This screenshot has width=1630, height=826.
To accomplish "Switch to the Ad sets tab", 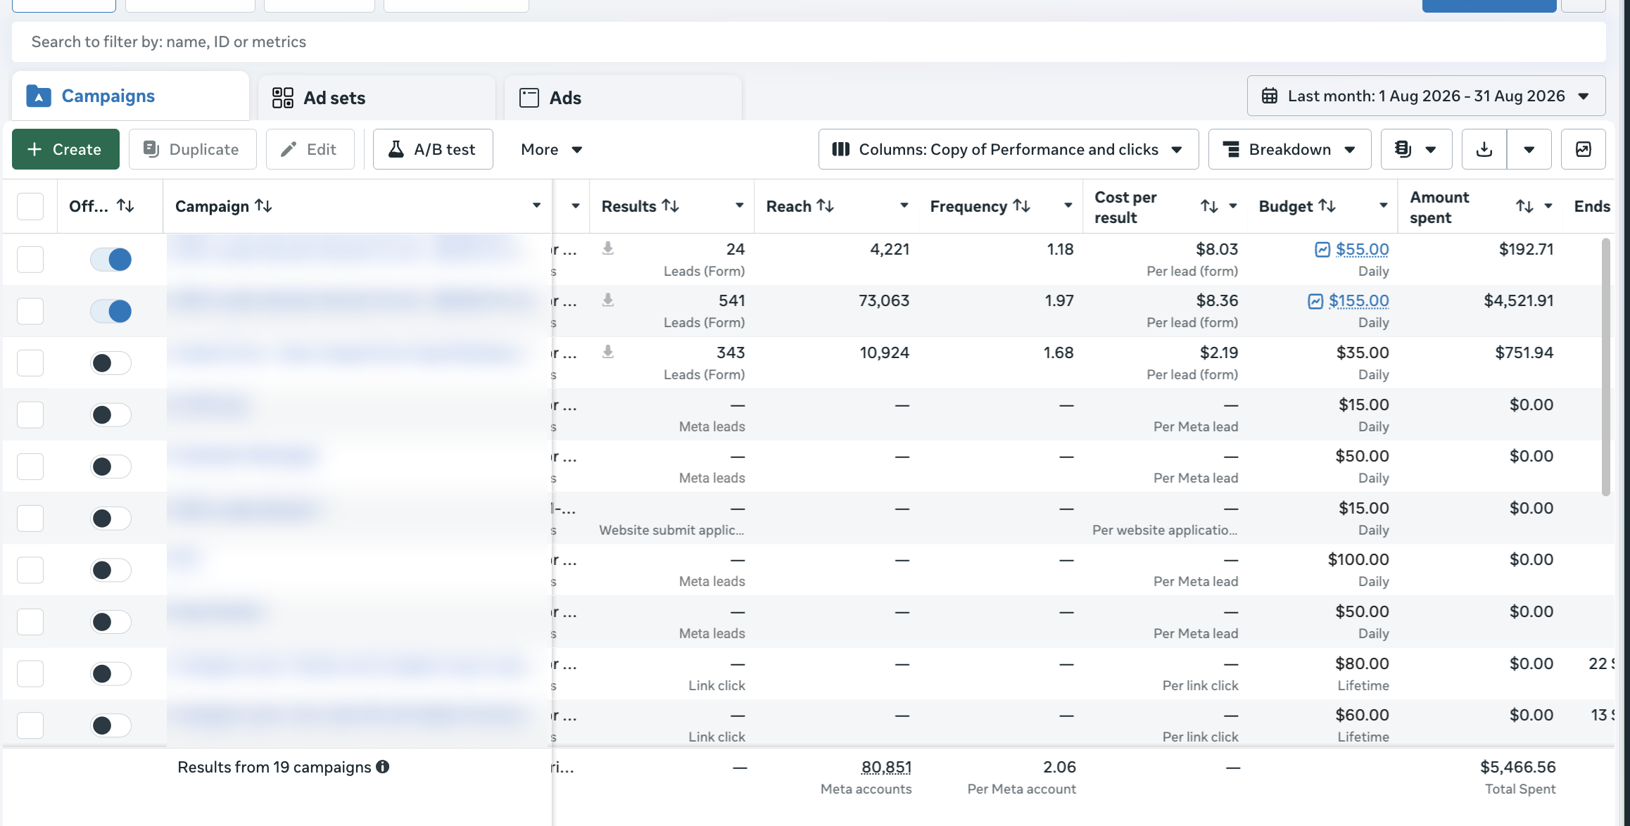I will click(377, 97).
